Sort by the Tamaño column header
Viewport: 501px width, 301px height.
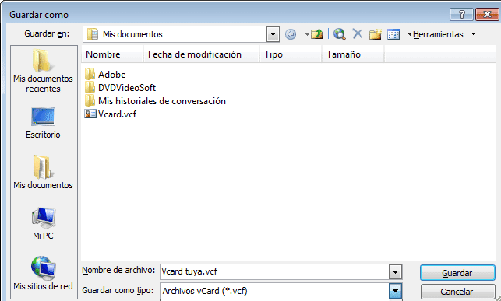tap(353, 54)
